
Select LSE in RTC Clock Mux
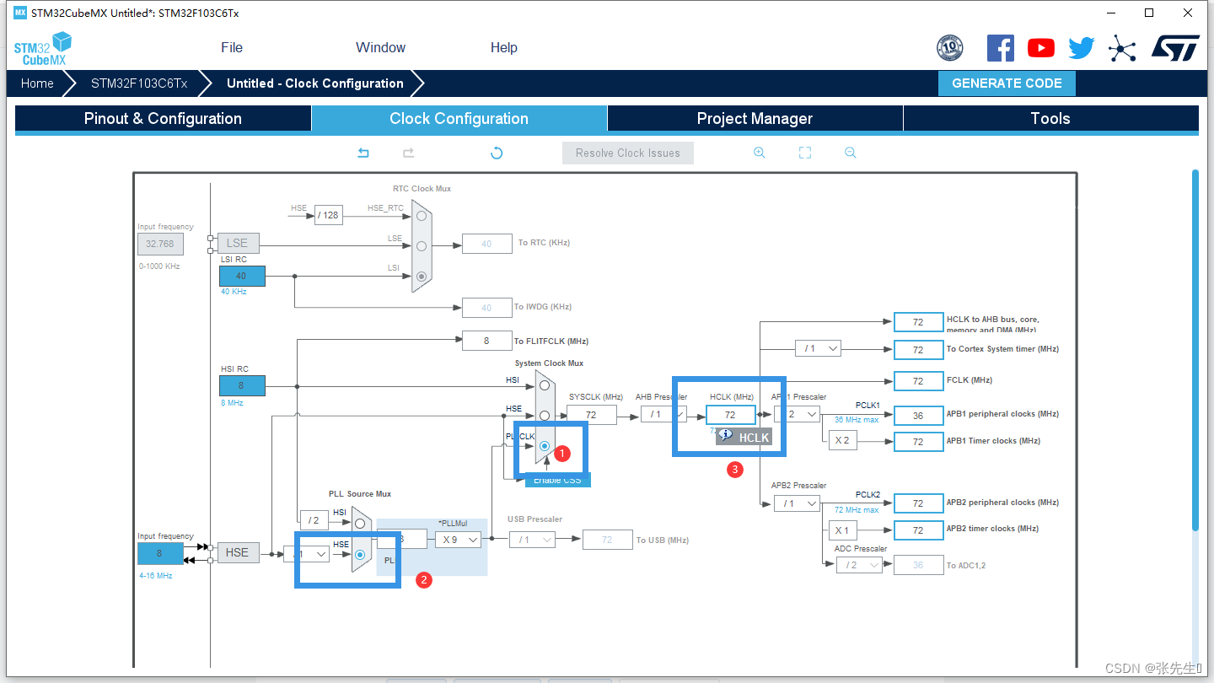[x=422, y=245]
